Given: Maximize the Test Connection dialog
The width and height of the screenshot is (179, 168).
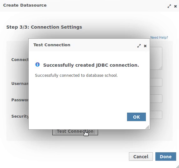Looking at the screenshot, I should (x=139, y=46).
